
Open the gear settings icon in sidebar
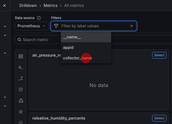coord(21,122)
